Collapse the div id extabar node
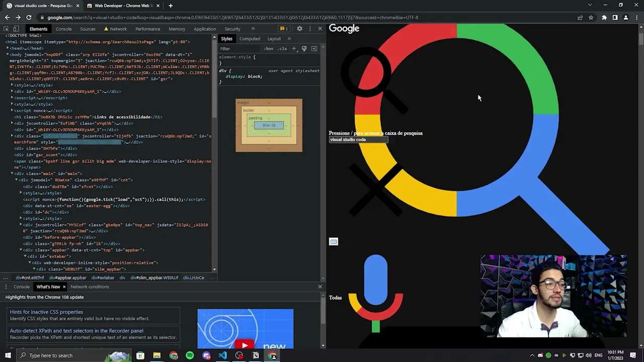The width and height of the screenshot is (644, 362). [25, 256]
